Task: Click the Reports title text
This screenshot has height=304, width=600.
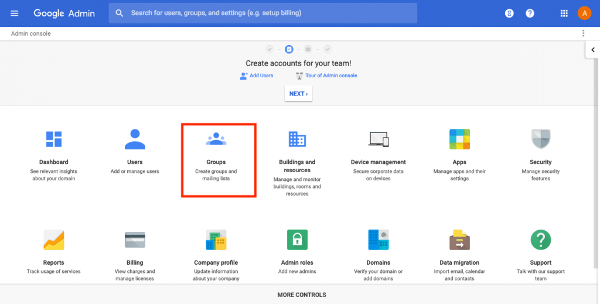Action: tap(53, 262)
